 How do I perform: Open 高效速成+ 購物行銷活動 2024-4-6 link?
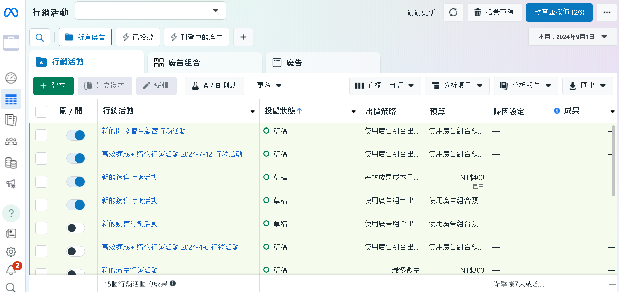click(x=170, y=247)
